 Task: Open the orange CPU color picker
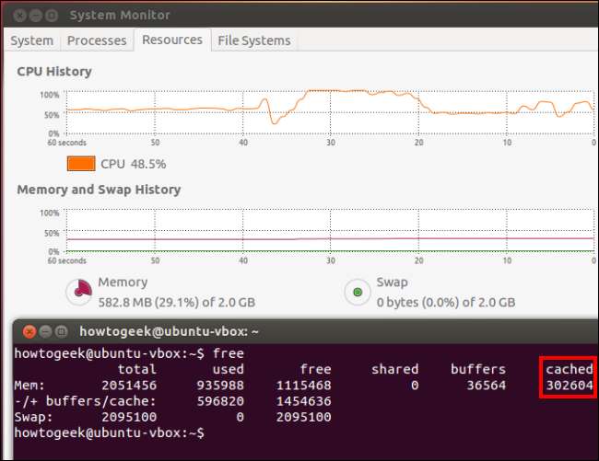click(80, 163)
